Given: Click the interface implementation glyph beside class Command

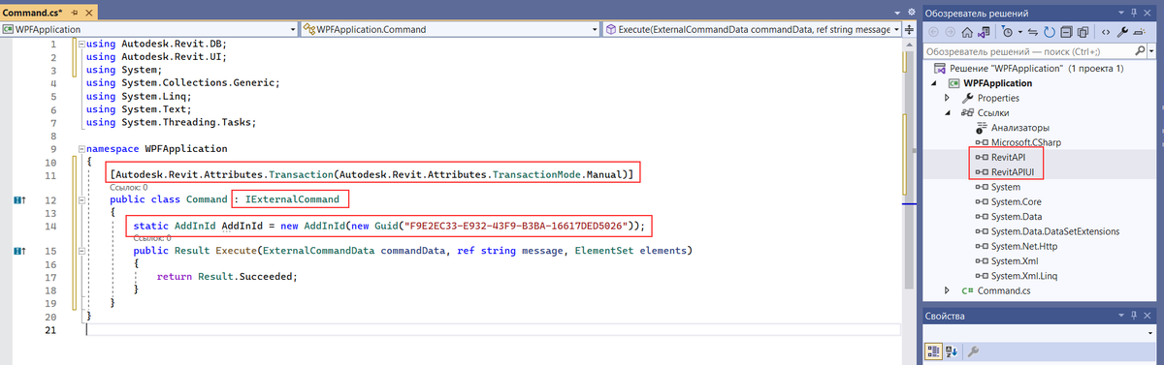Looking at the screenshot, I should (19, 199).
